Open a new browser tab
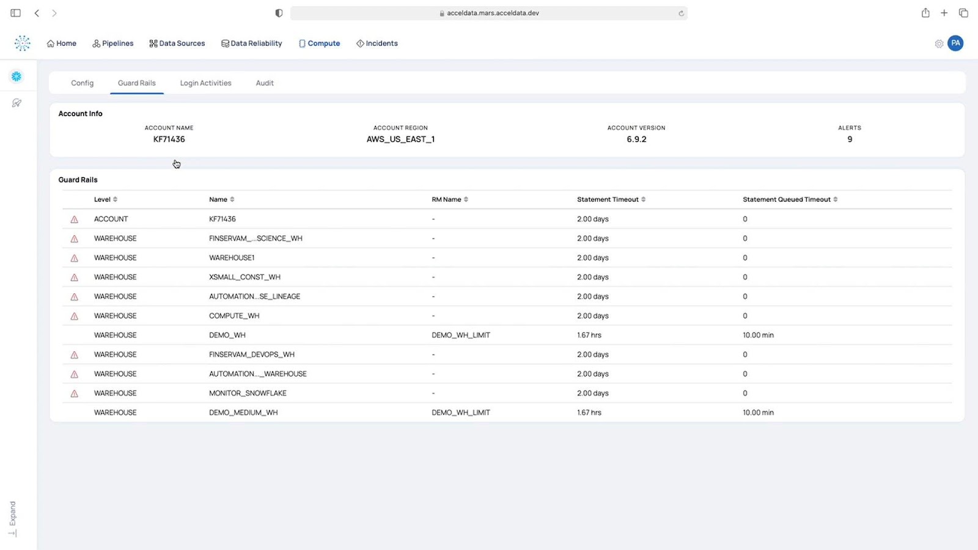 944,13
